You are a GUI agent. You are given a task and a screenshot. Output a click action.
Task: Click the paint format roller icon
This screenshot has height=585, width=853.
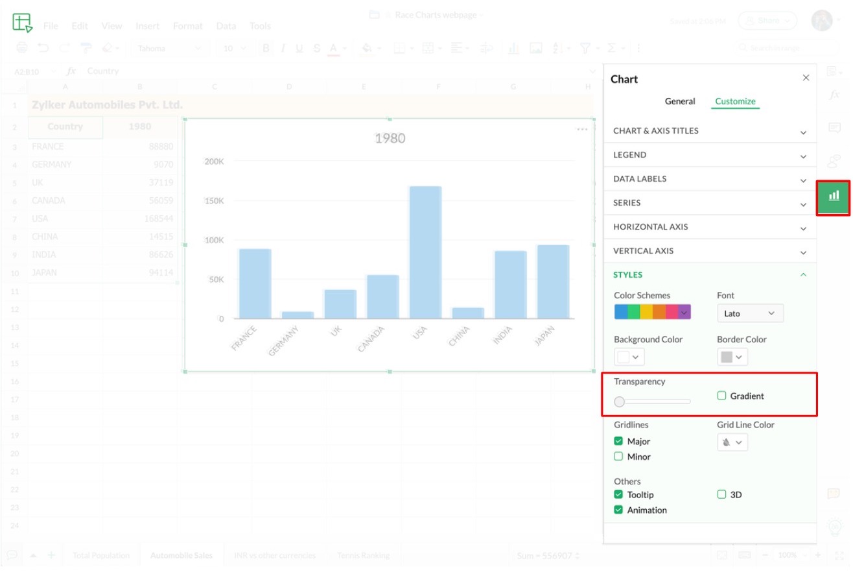[85, 48]
